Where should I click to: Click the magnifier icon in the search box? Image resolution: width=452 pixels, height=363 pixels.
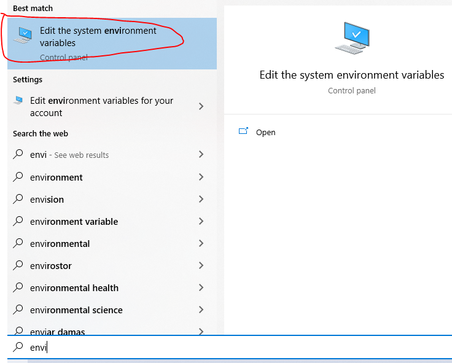[18, 346]
